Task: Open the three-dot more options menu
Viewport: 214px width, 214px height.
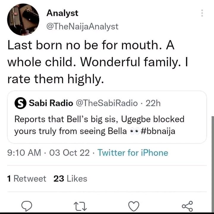Action: (x=202, y=13)
